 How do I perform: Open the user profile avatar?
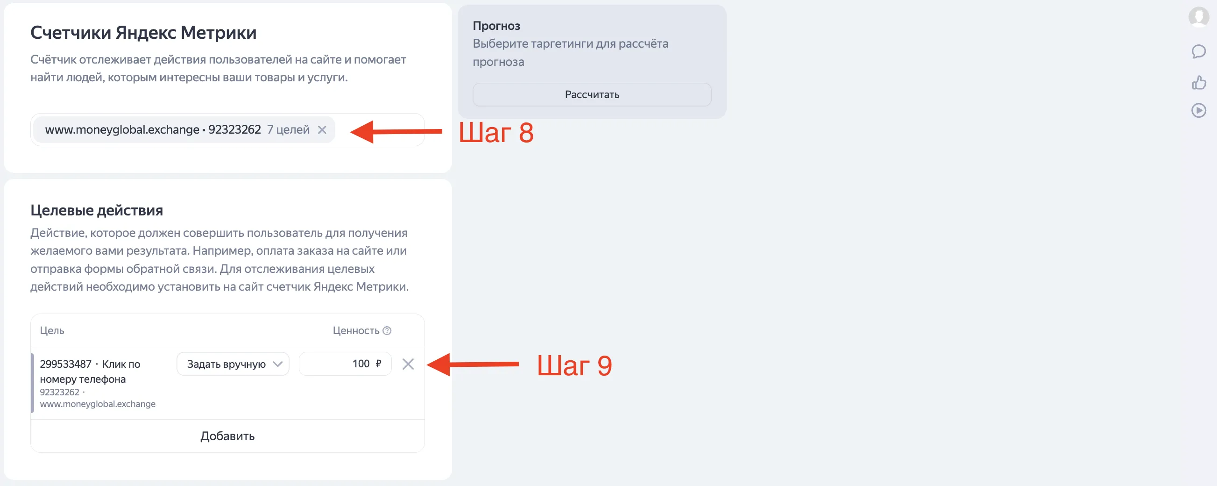(x=1198, y=17)
